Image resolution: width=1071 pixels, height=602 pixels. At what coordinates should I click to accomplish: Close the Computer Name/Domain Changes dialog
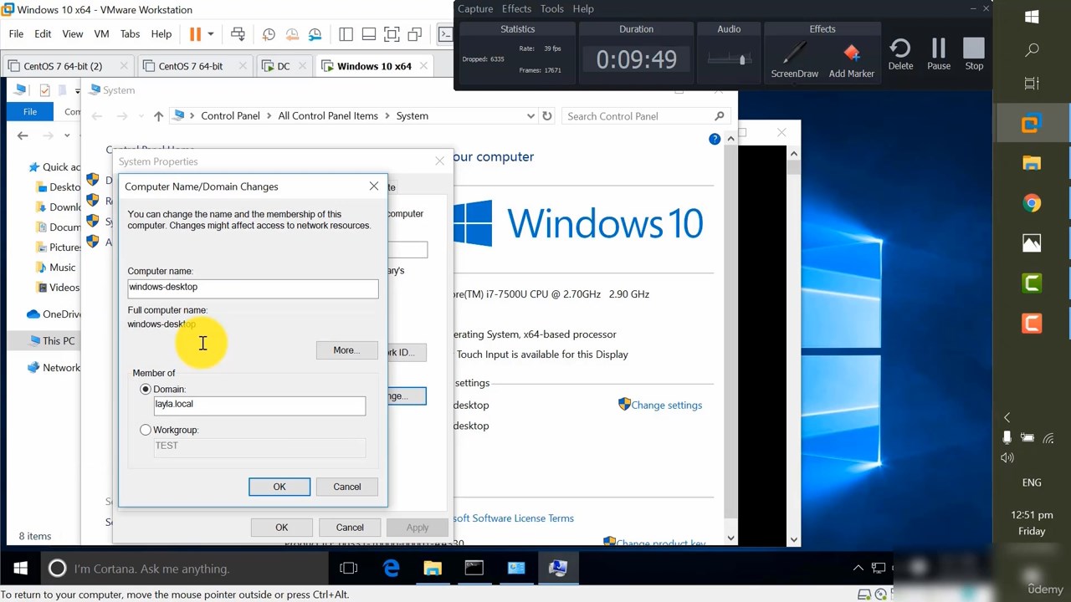point(374,186)
